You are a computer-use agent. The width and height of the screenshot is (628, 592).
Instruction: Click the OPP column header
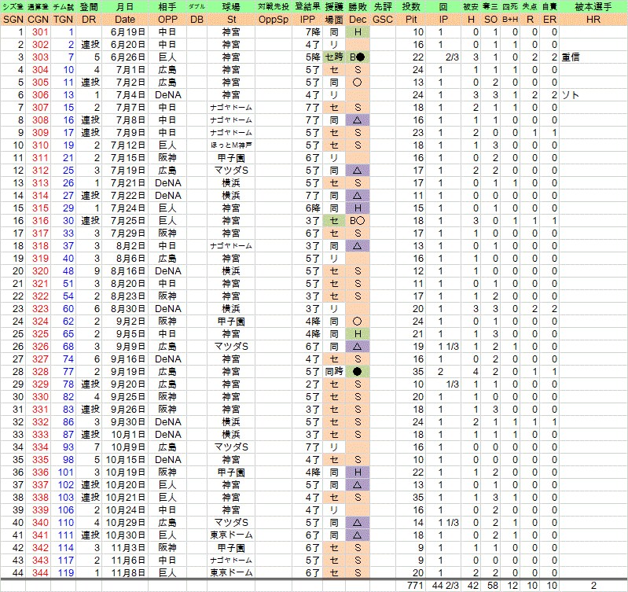[167, 20]
